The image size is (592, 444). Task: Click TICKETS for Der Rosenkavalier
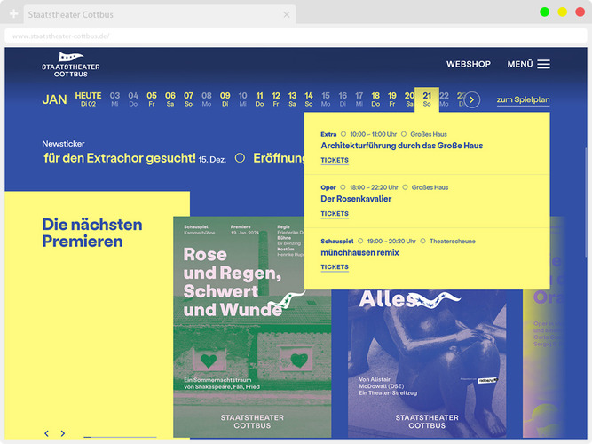[x=335, y=213]
